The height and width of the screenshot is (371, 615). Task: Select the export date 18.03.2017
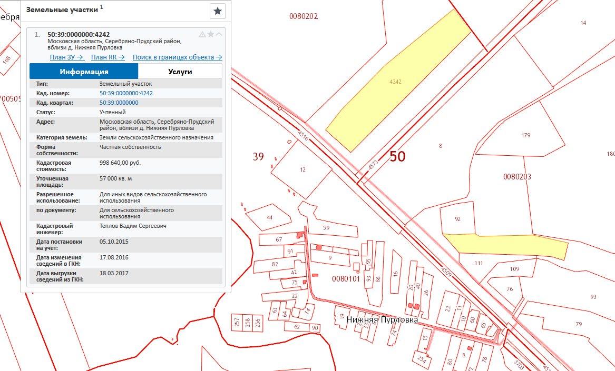(114, 273)
